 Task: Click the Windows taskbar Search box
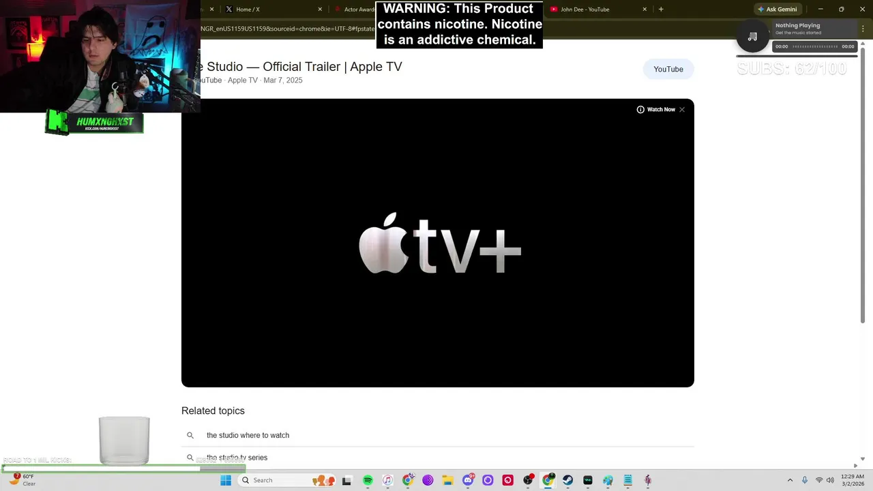(x=285, y=480)
